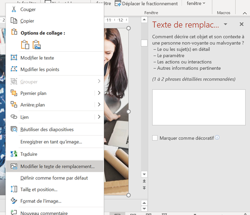This screenshot has height=215, width=250.
Task: Select the paste as picture option
Action: pyautogui.click(x=37, y=44)
